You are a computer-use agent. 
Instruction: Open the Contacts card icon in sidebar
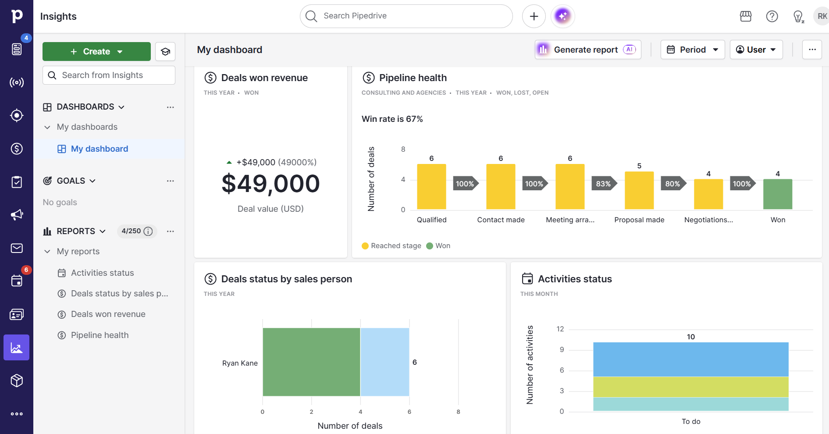pyautogui.click(x=17, y=314)
